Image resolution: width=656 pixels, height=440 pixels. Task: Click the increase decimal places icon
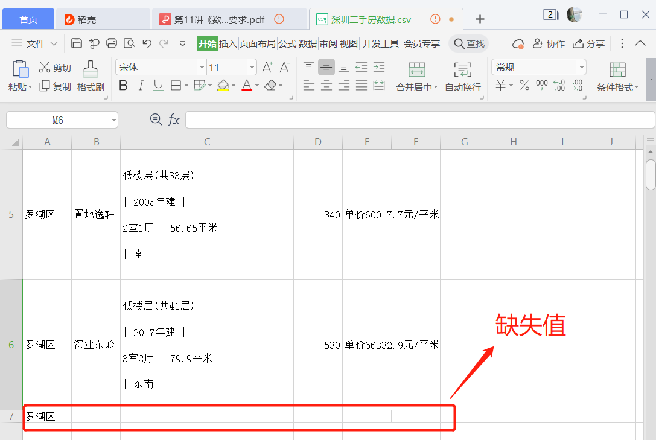point(558,85)
